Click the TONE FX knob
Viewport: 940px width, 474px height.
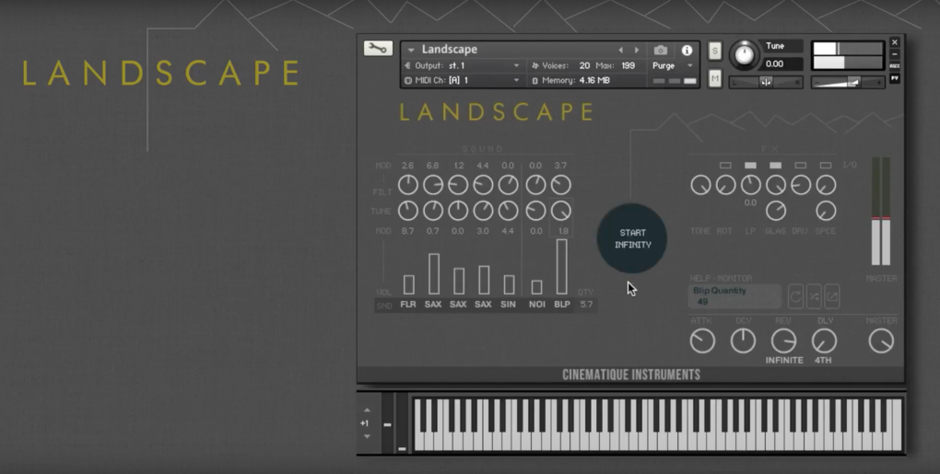click(x=700, y=185)
